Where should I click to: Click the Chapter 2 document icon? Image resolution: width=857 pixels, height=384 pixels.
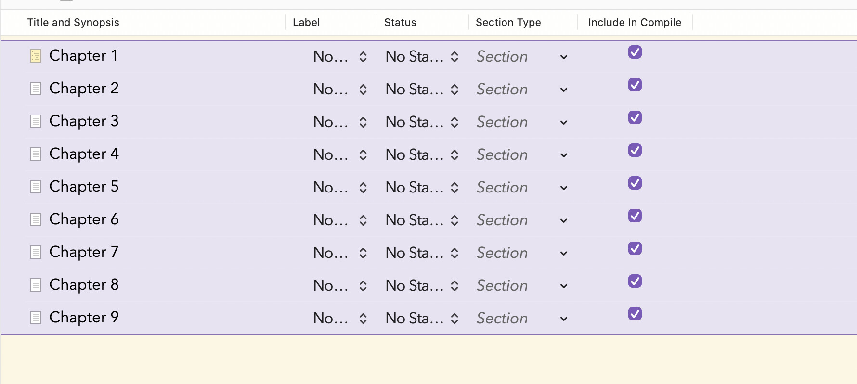pos(36,89)
